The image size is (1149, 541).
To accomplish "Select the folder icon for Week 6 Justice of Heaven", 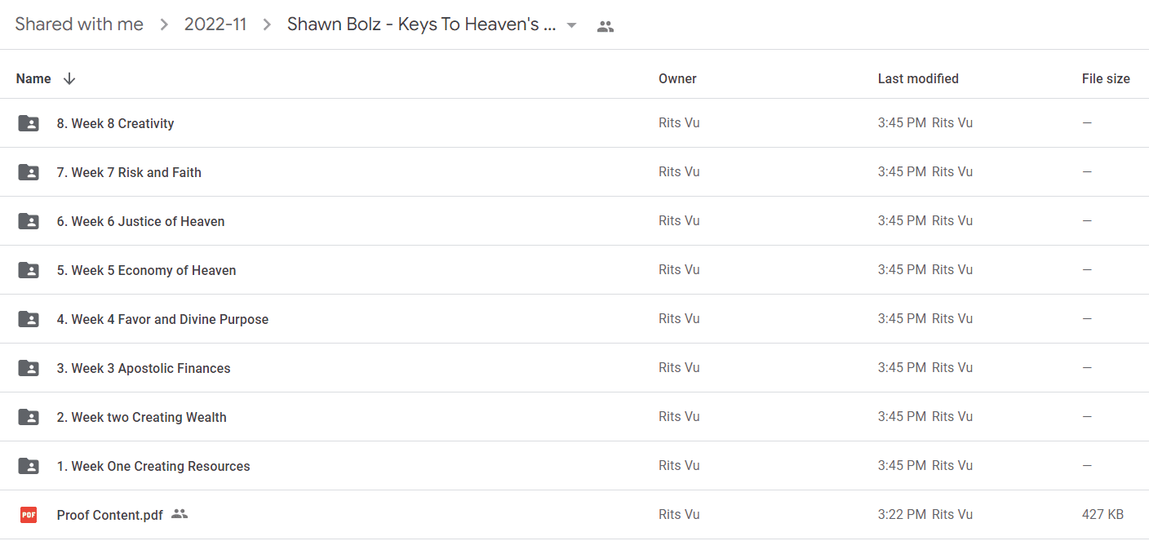I will (29, 221).
